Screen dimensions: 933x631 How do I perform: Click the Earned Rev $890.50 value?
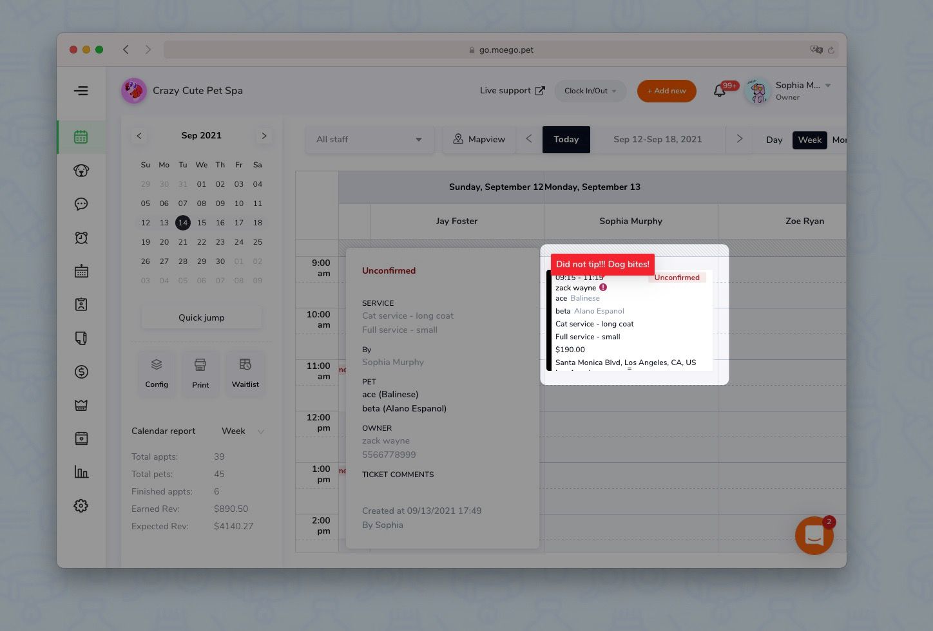(231, 509)
